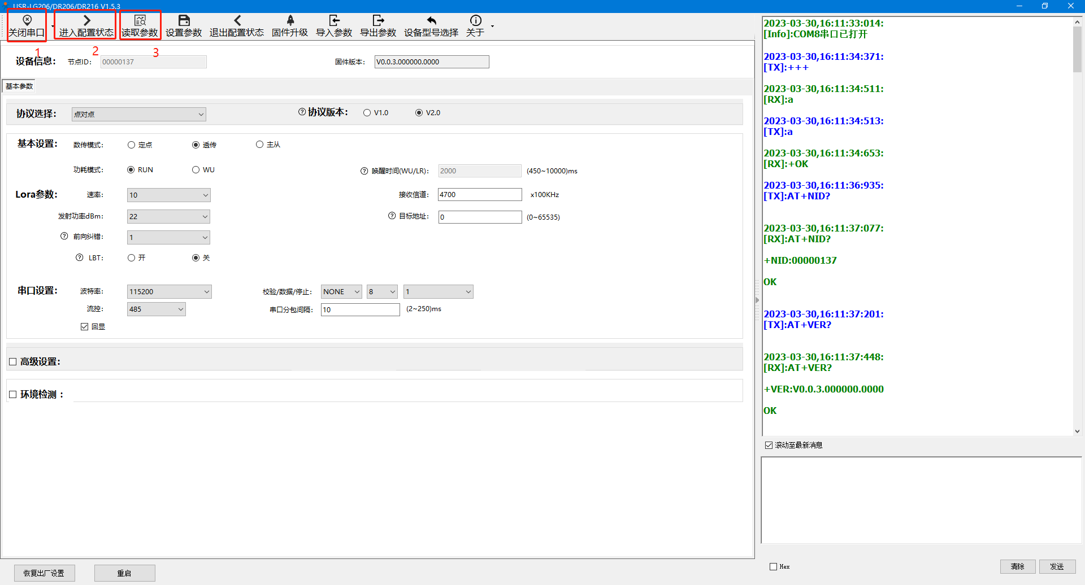Enable the 高级设置 checkbox
Viewport: 1085px width, 585px height.
(12, 361)
